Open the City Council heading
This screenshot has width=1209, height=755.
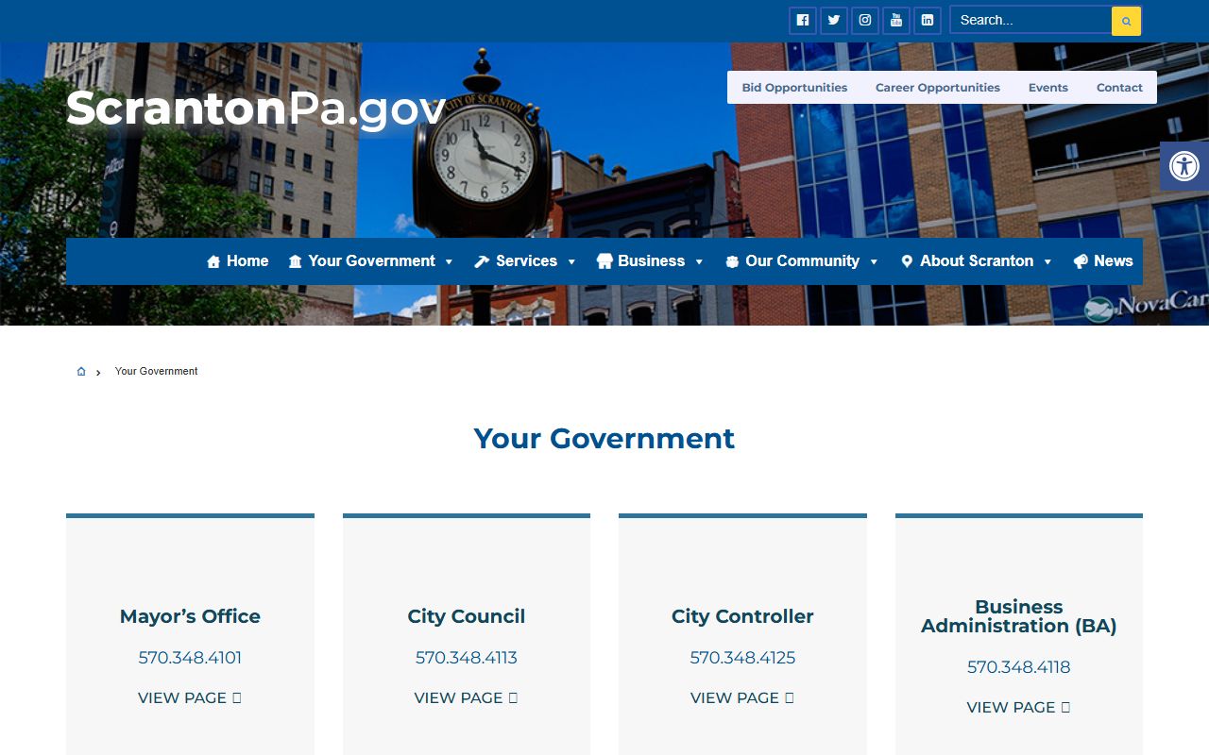[467, 616]
